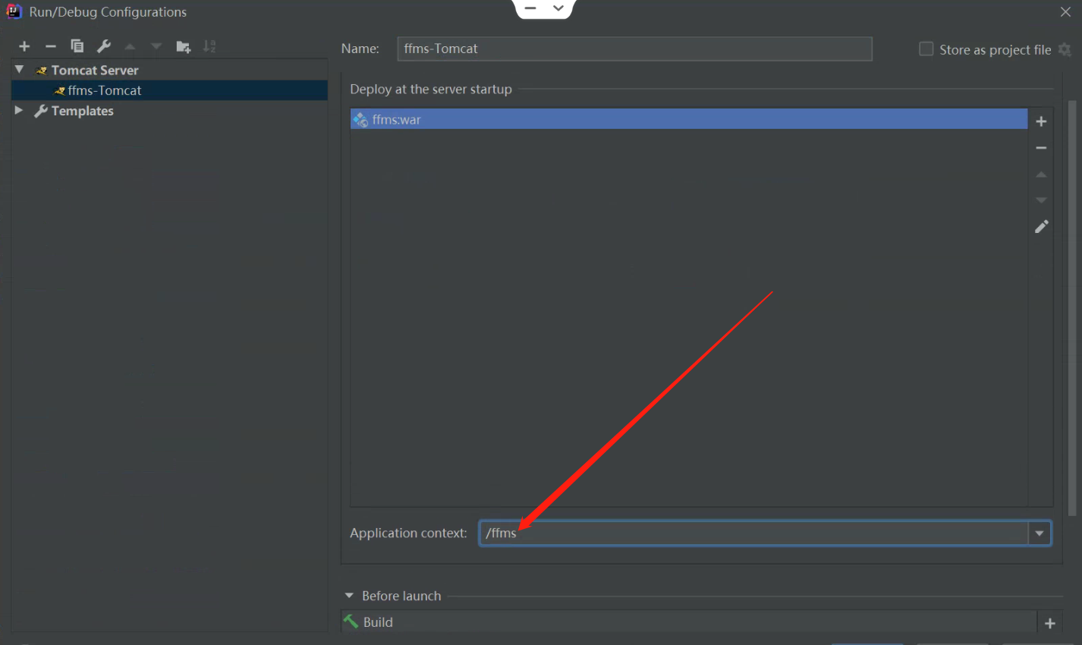Click the IntelliJ logo in title bar

coord(14,11)
